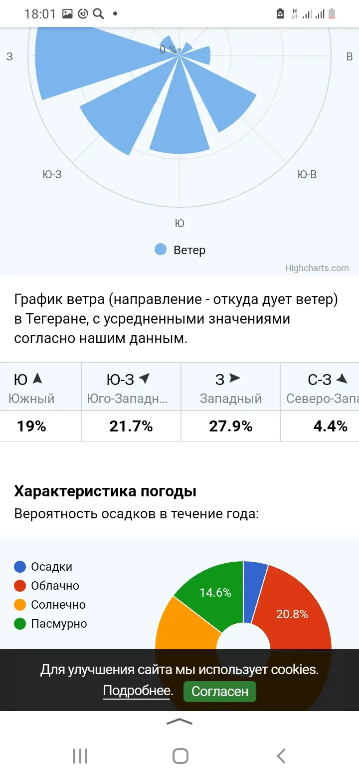359x779 pixels.
Task: Tap the south-west wind arrow icon
Action: point(144,379)
